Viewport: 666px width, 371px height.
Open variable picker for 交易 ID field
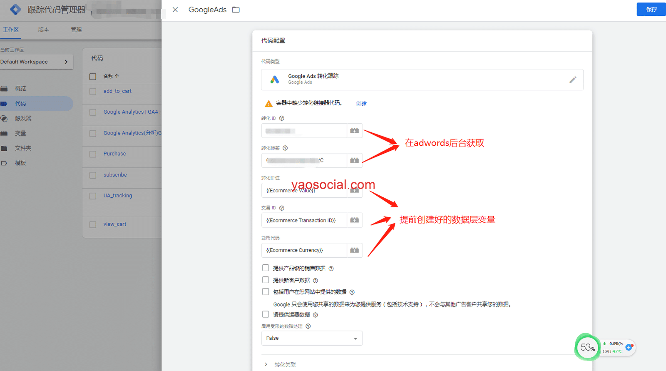[x=354, y=220]
